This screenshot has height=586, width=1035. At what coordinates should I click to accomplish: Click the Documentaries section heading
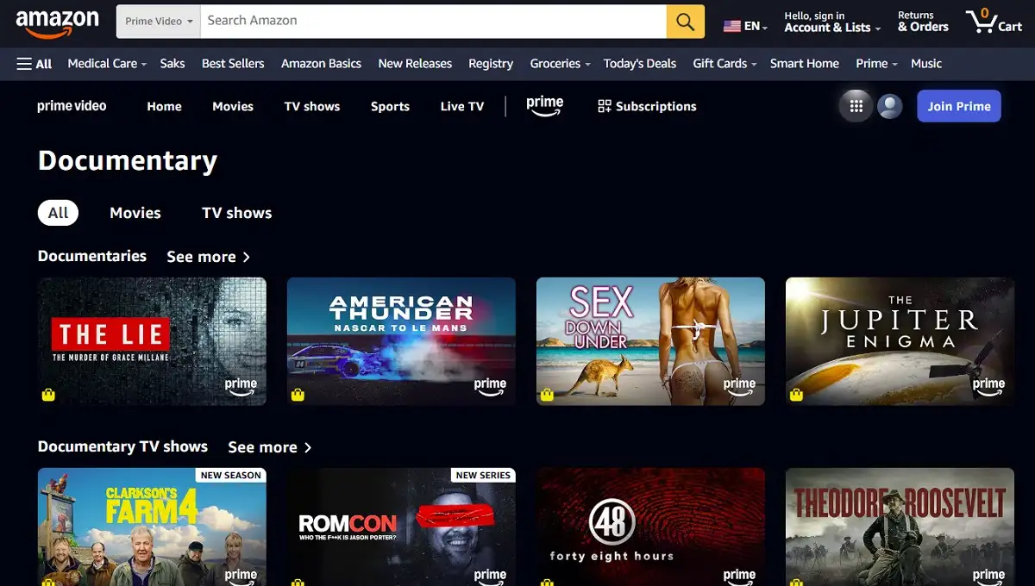(92, 256)
